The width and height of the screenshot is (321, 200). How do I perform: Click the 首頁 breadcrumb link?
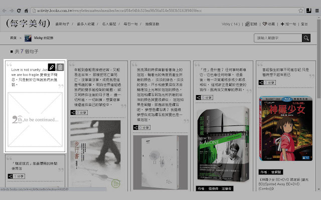click(14, 38)
